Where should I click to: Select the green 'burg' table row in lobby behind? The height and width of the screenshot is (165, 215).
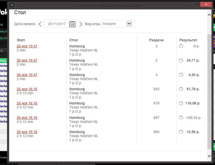(3, 61)
